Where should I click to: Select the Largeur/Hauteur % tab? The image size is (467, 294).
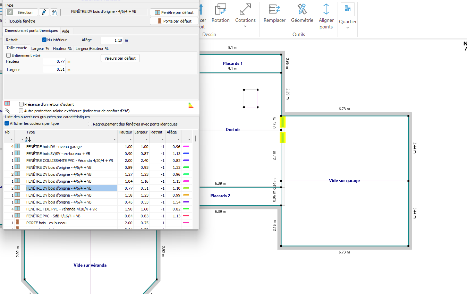[92, 49]
